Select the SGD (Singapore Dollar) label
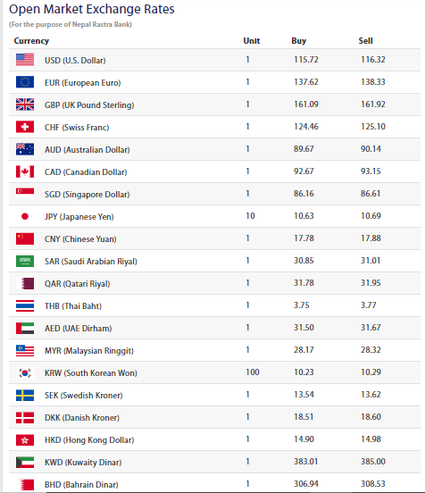The image size is (425, 493). pyautogui.click(x=87, y=195)
